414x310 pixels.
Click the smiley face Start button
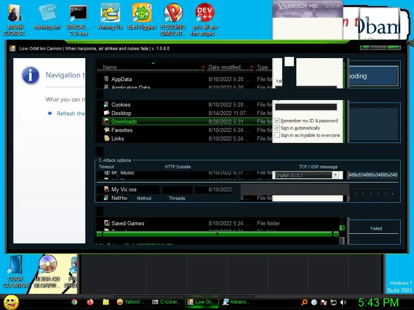pyautogui.click(x=11, y=302)
